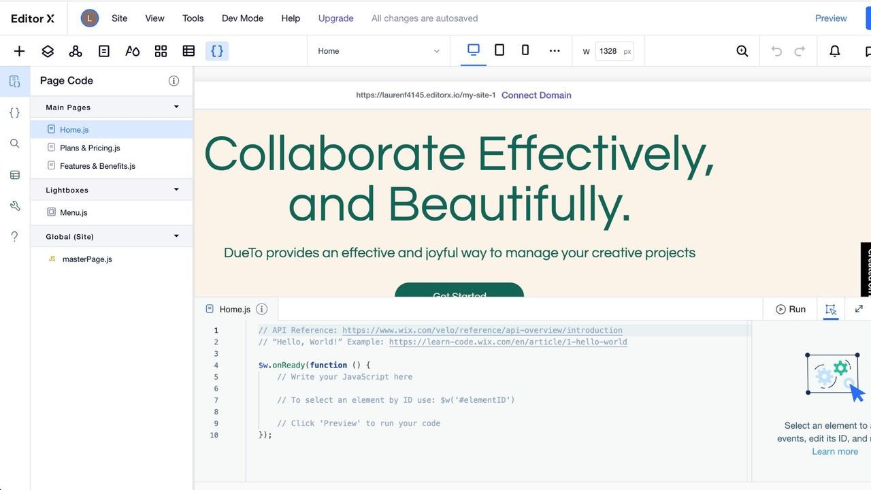Toggle the code curly braces icon
This screenshot has height=490, width=871.
[x=217, y=51]
